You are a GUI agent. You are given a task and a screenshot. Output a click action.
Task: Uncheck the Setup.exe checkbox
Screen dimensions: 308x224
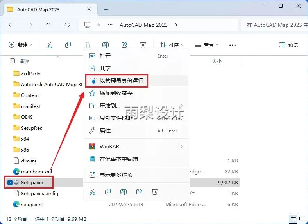pos(10,182)
